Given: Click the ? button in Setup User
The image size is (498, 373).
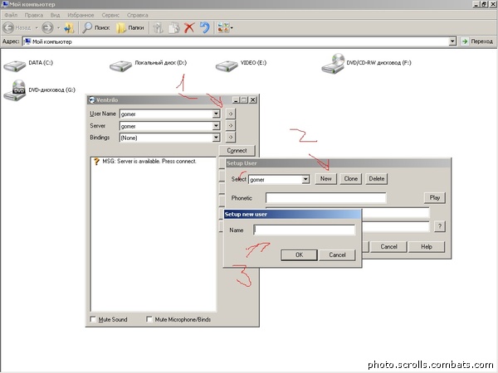Looking at the screenshot, I should click(x=440, y=226).
